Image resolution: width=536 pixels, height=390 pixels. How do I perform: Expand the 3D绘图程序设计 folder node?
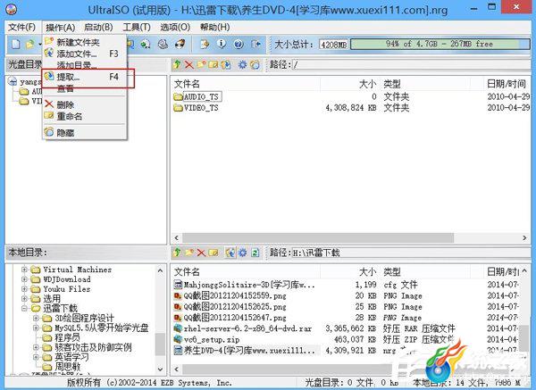click(x=36, y=319)
